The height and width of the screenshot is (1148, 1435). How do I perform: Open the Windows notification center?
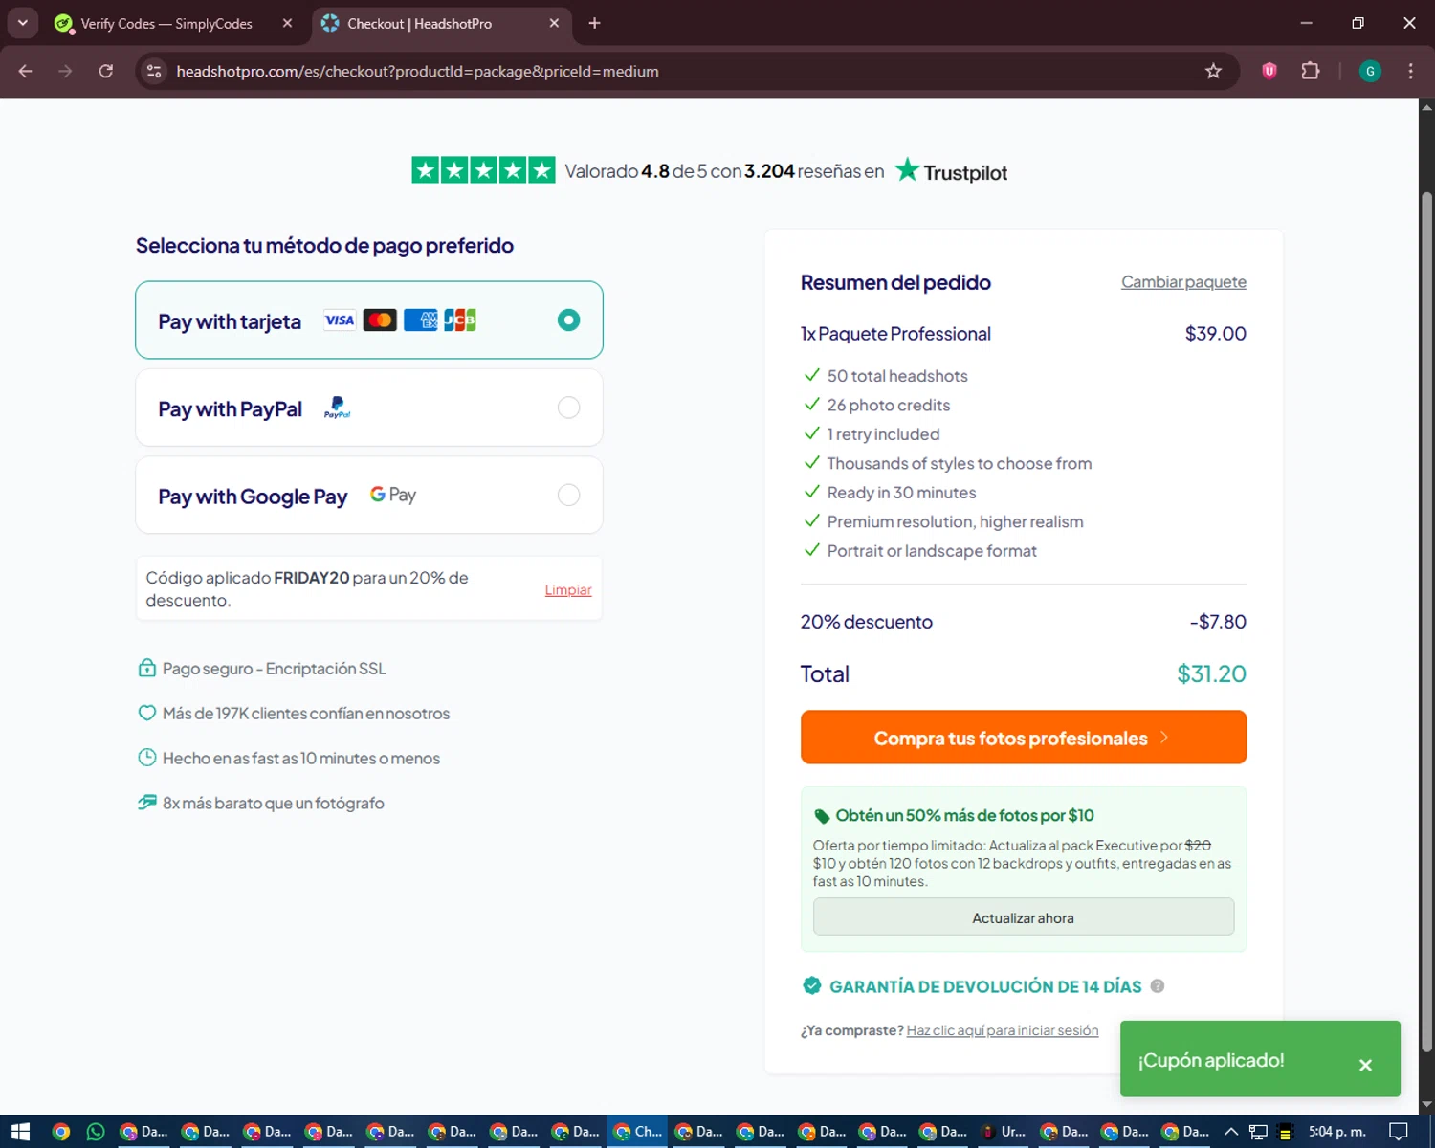1398,1132
